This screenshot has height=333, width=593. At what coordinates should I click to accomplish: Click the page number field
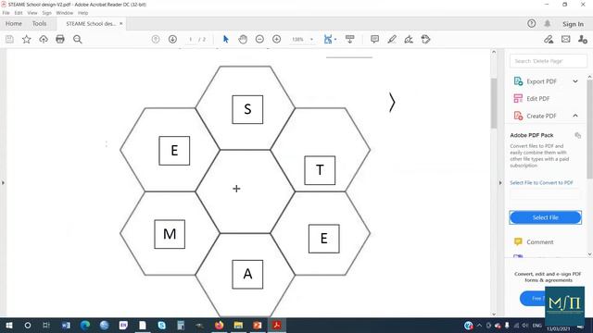click(x=191, y=39)
